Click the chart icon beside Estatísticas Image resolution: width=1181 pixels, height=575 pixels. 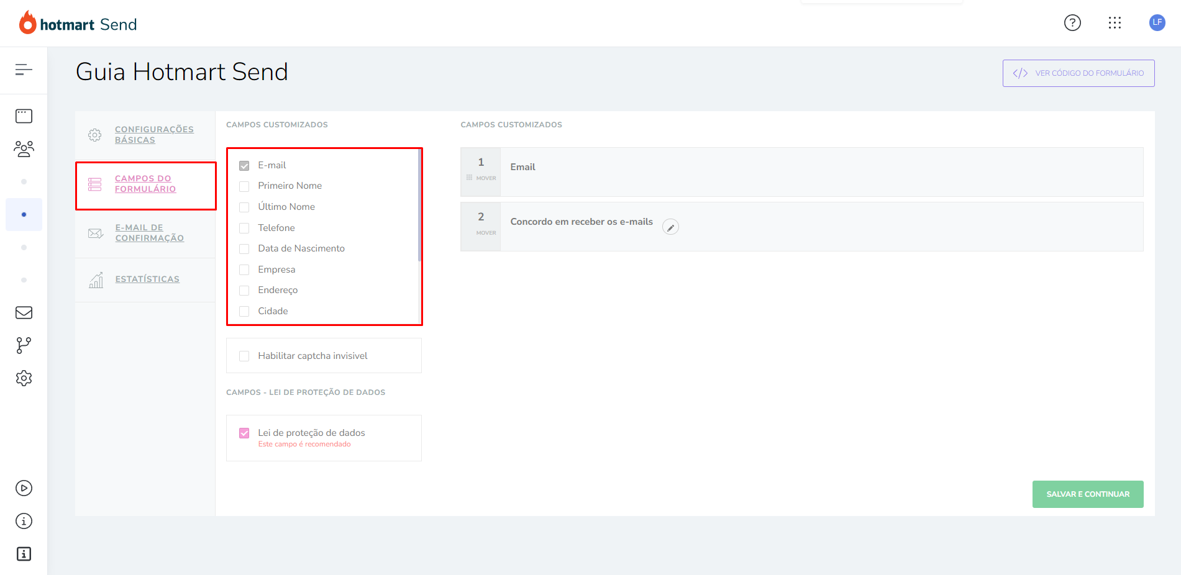[96, 280]
